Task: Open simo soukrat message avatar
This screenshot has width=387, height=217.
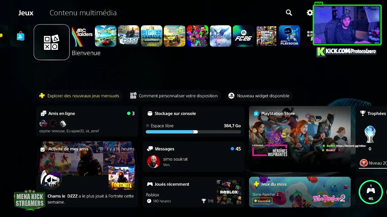Action: pyautogui.click(x=153, y=162)
